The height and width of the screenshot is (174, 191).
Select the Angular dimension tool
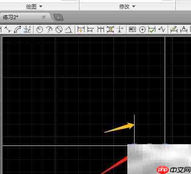[x=68, y=30]
